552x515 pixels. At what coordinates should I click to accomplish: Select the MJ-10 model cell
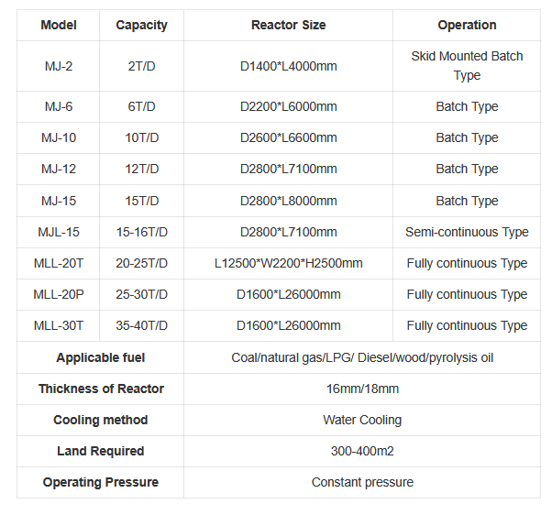[59, 137]
